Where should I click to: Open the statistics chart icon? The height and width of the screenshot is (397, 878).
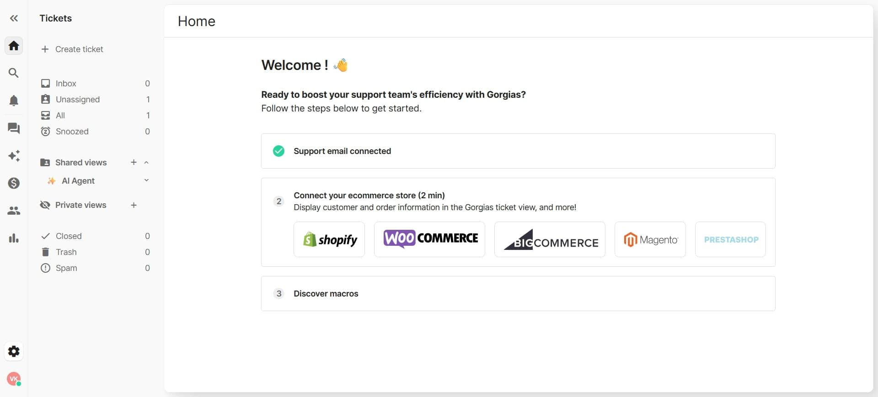pyautogui.click(x=14, y=238)
